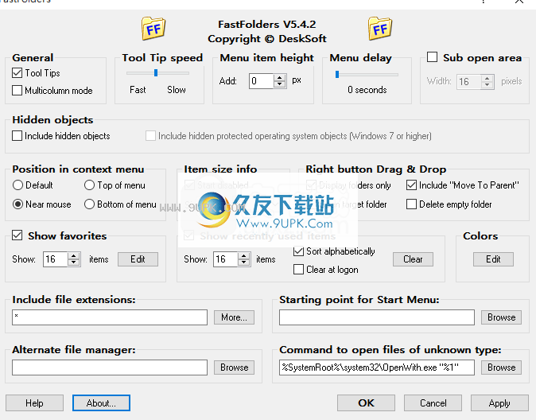Click the Starting point for Start Menu field

(x=377, y=317)
